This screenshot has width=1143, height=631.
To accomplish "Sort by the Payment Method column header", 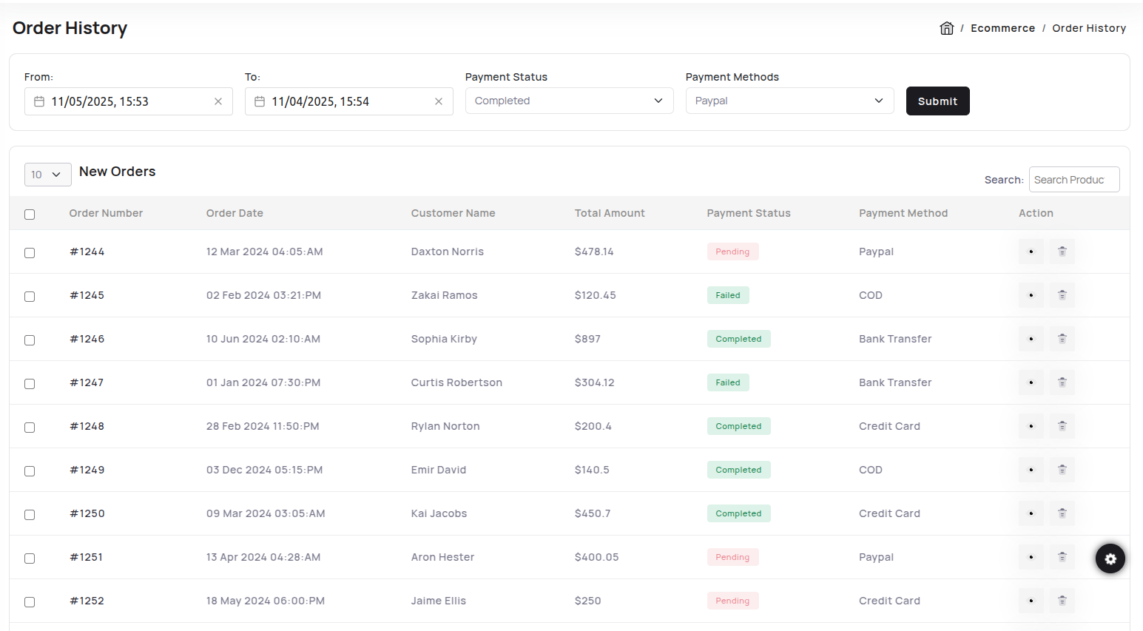I will pyautogui.click(x=903, y=213).
